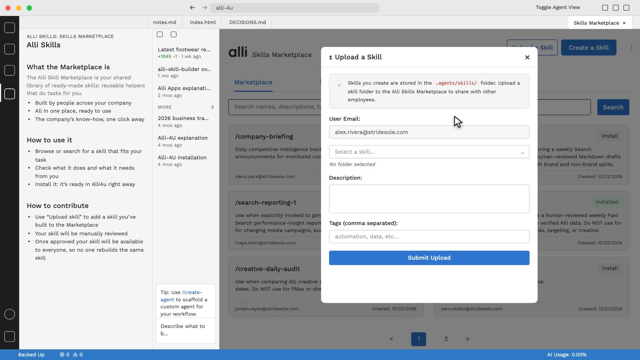Click inside the Description text area

click(x=429, y=199)
